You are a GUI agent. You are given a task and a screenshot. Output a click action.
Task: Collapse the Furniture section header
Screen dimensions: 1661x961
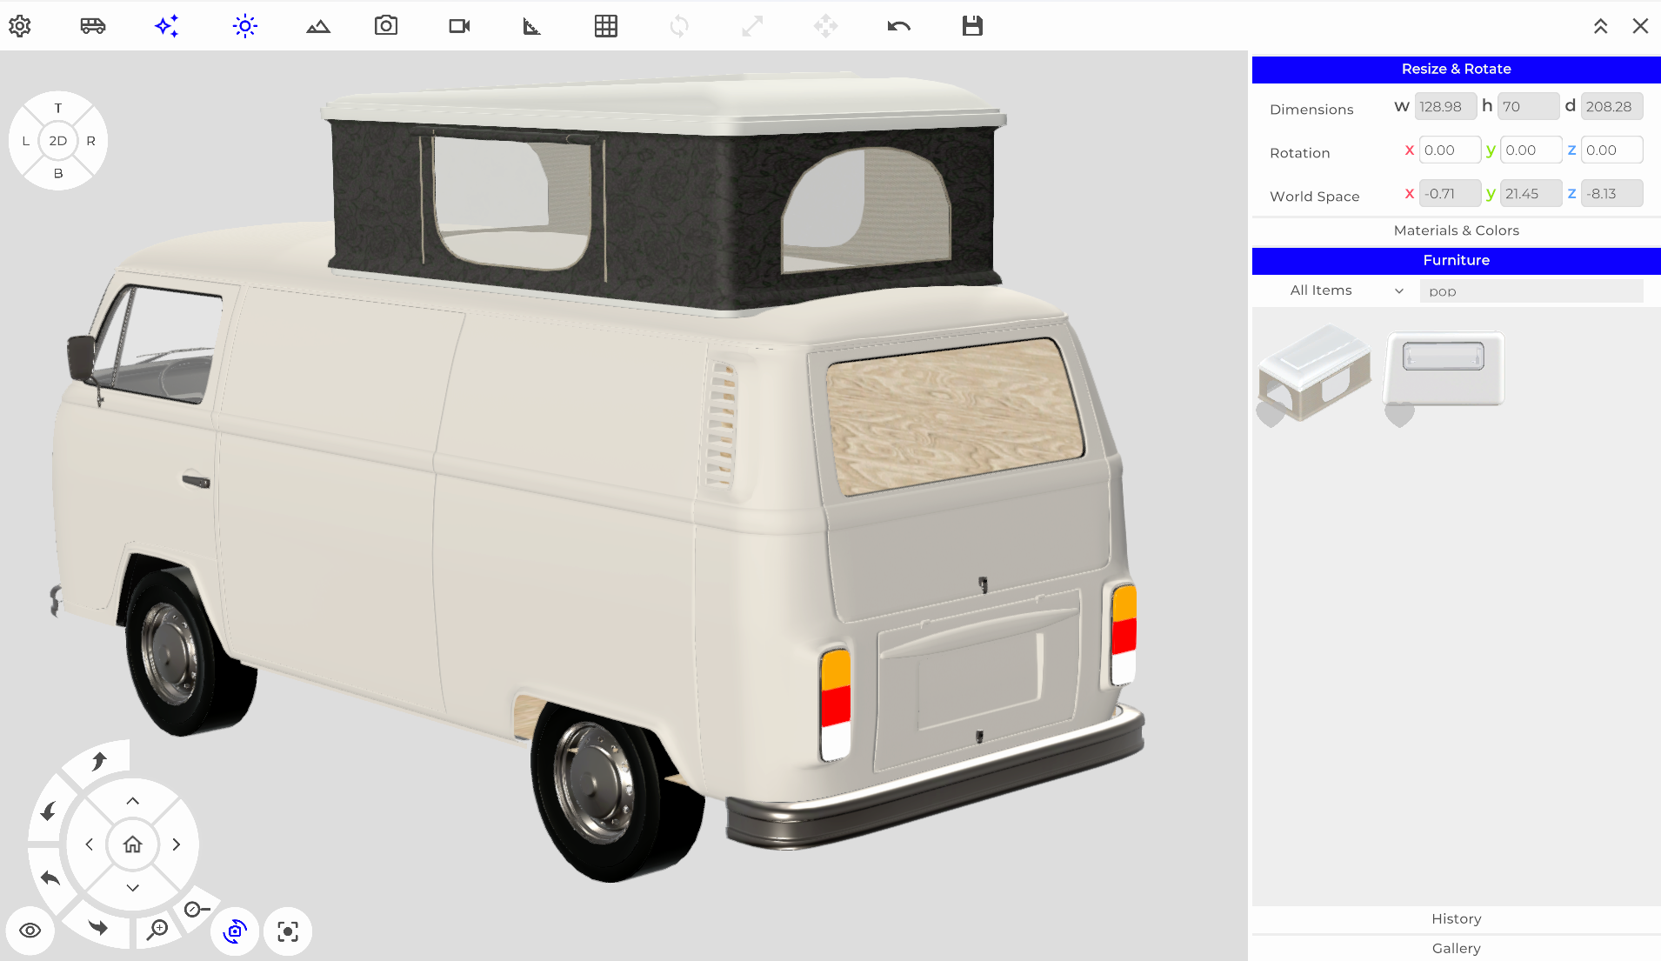pyautogui.click(x=1456, y=261)
